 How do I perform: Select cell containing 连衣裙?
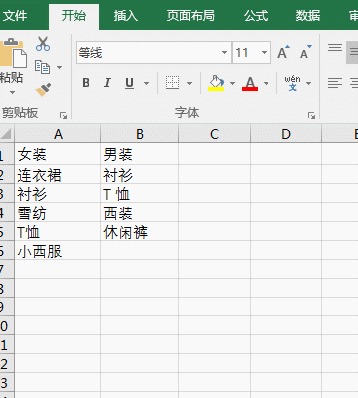coord(58,174)
